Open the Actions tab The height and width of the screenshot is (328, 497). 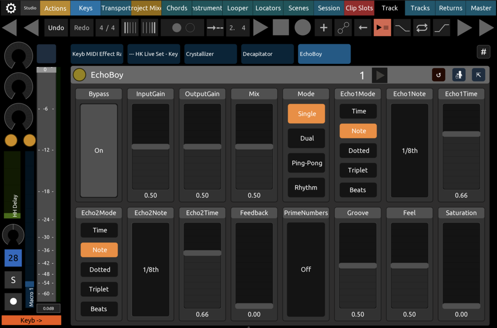click(55, 8)
